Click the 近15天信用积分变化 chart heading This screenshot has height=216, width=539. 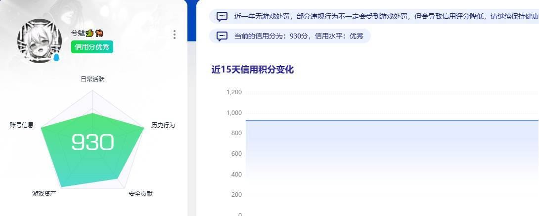click(253, 70)
